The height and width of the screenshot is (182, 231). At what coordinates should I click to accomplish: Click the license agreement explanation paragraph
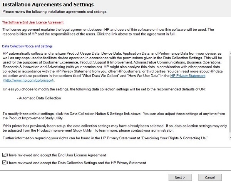(x=108, y=32)
